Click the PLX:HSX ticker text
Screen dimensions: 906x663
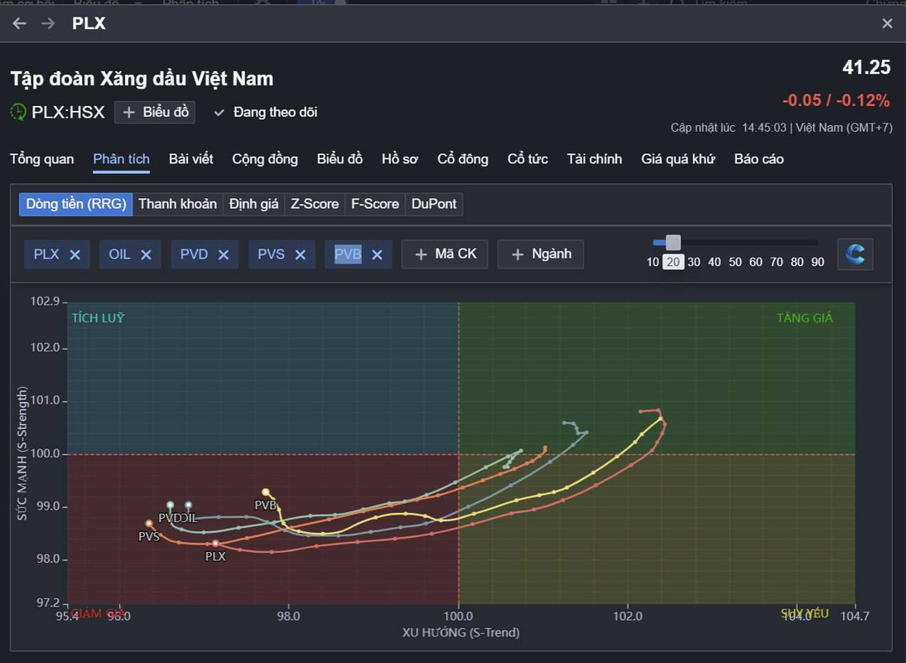pos(68,112)
